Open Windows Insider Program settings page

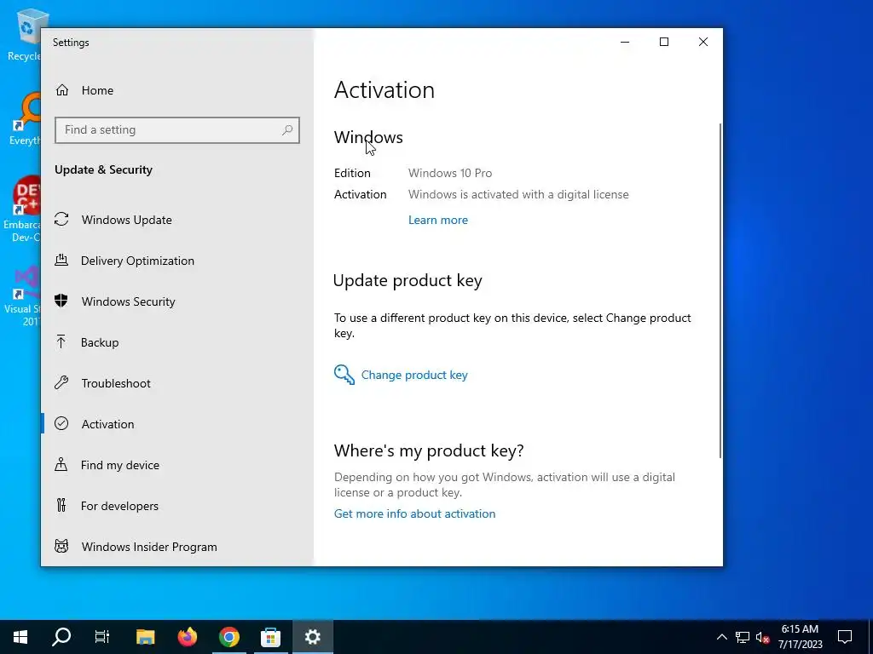coord(177,547)
